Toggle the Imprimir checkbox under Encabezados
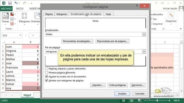 (x=151, y=24)
